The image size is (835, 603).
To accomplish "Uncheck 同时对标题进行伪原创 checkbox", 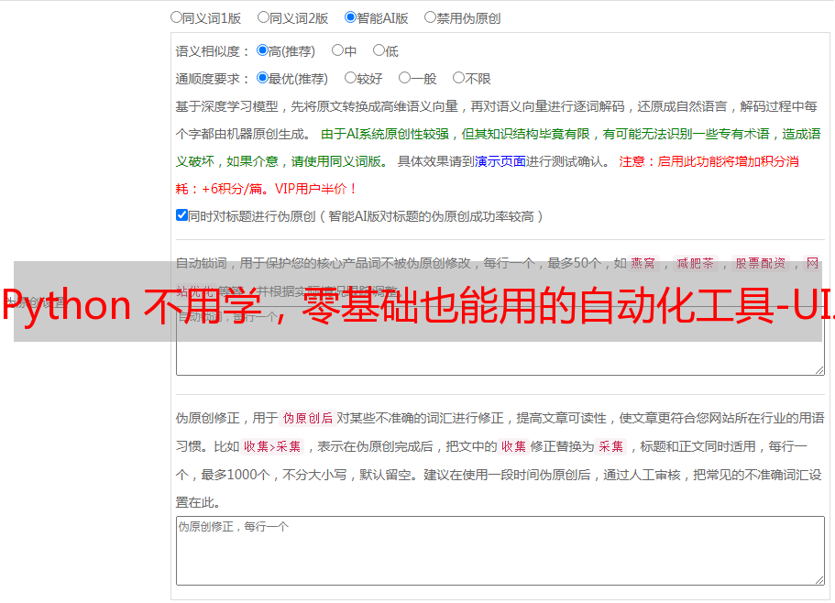I will (x=181, y=215).
